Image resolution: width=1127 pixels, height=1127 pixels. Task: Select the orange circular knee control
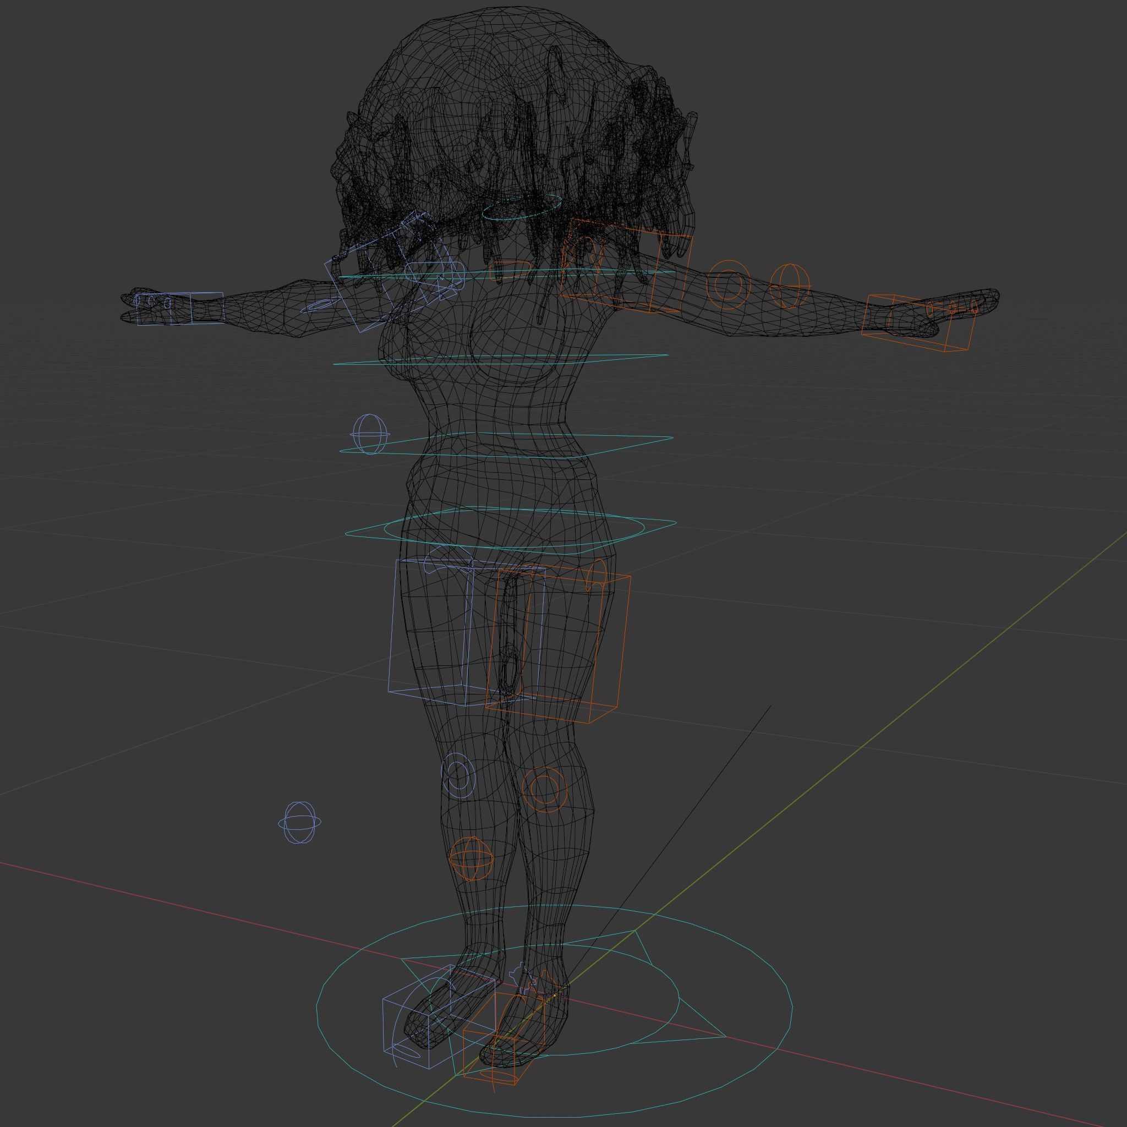545,789
